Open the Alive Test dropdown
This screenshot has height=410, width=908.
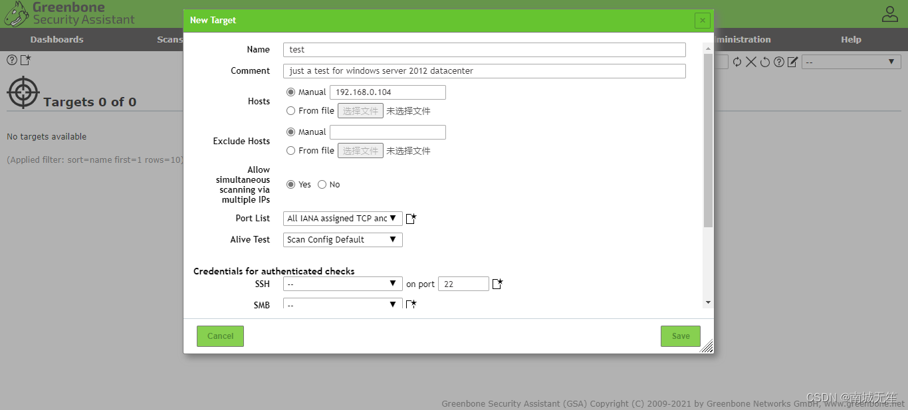[343, 239]
